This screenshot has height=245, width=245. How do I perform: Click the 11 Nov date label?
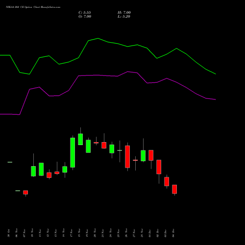40,233
